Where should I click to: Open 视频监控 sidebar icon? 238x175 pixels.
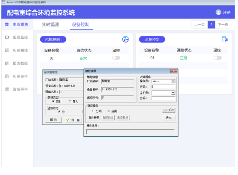pos(7,37)
